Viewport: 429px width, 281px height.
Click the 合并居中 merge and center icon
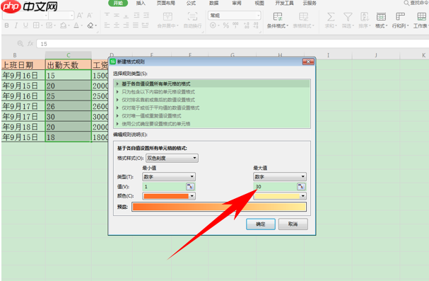168,16
